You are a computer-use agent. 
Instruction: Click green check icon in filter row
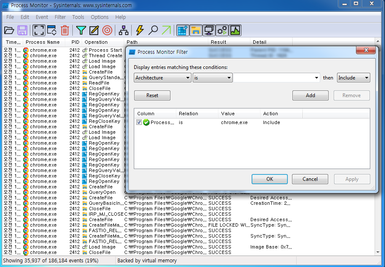click(x=146, y=122)
